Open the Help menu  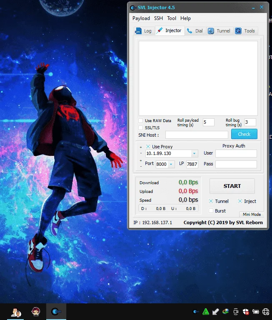point(185,18)
